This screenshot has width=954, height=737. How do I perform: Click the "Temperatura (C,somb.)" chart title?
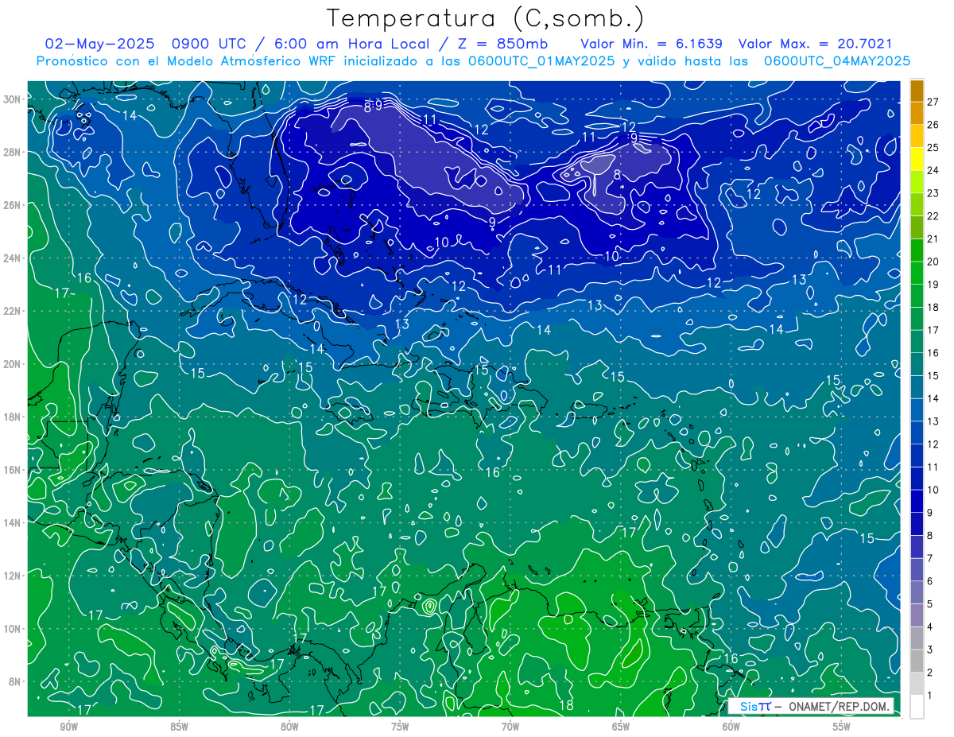pyautogui.click(x=486, y=18)
